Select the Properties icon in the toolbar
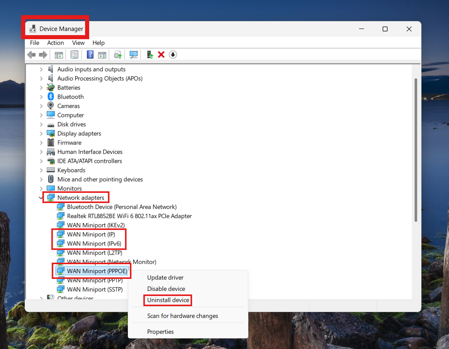 74,54
